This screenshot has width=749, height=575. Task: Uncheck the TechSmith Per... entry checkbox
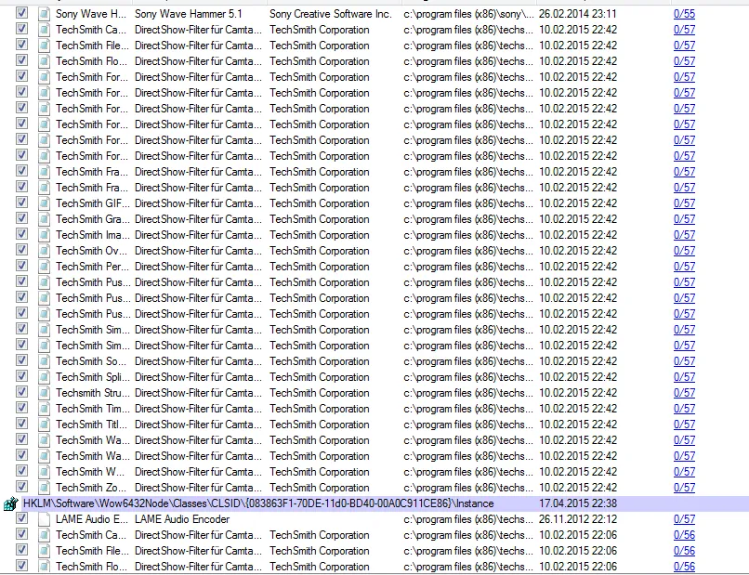click(21, 266)
